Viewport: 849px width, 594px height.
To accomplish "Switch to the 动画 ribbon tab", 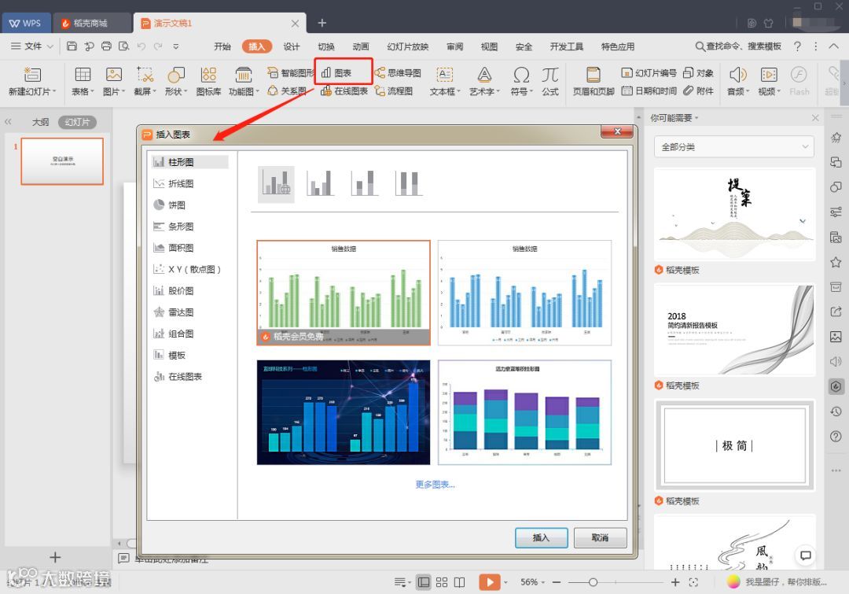I will click(361, 46).
